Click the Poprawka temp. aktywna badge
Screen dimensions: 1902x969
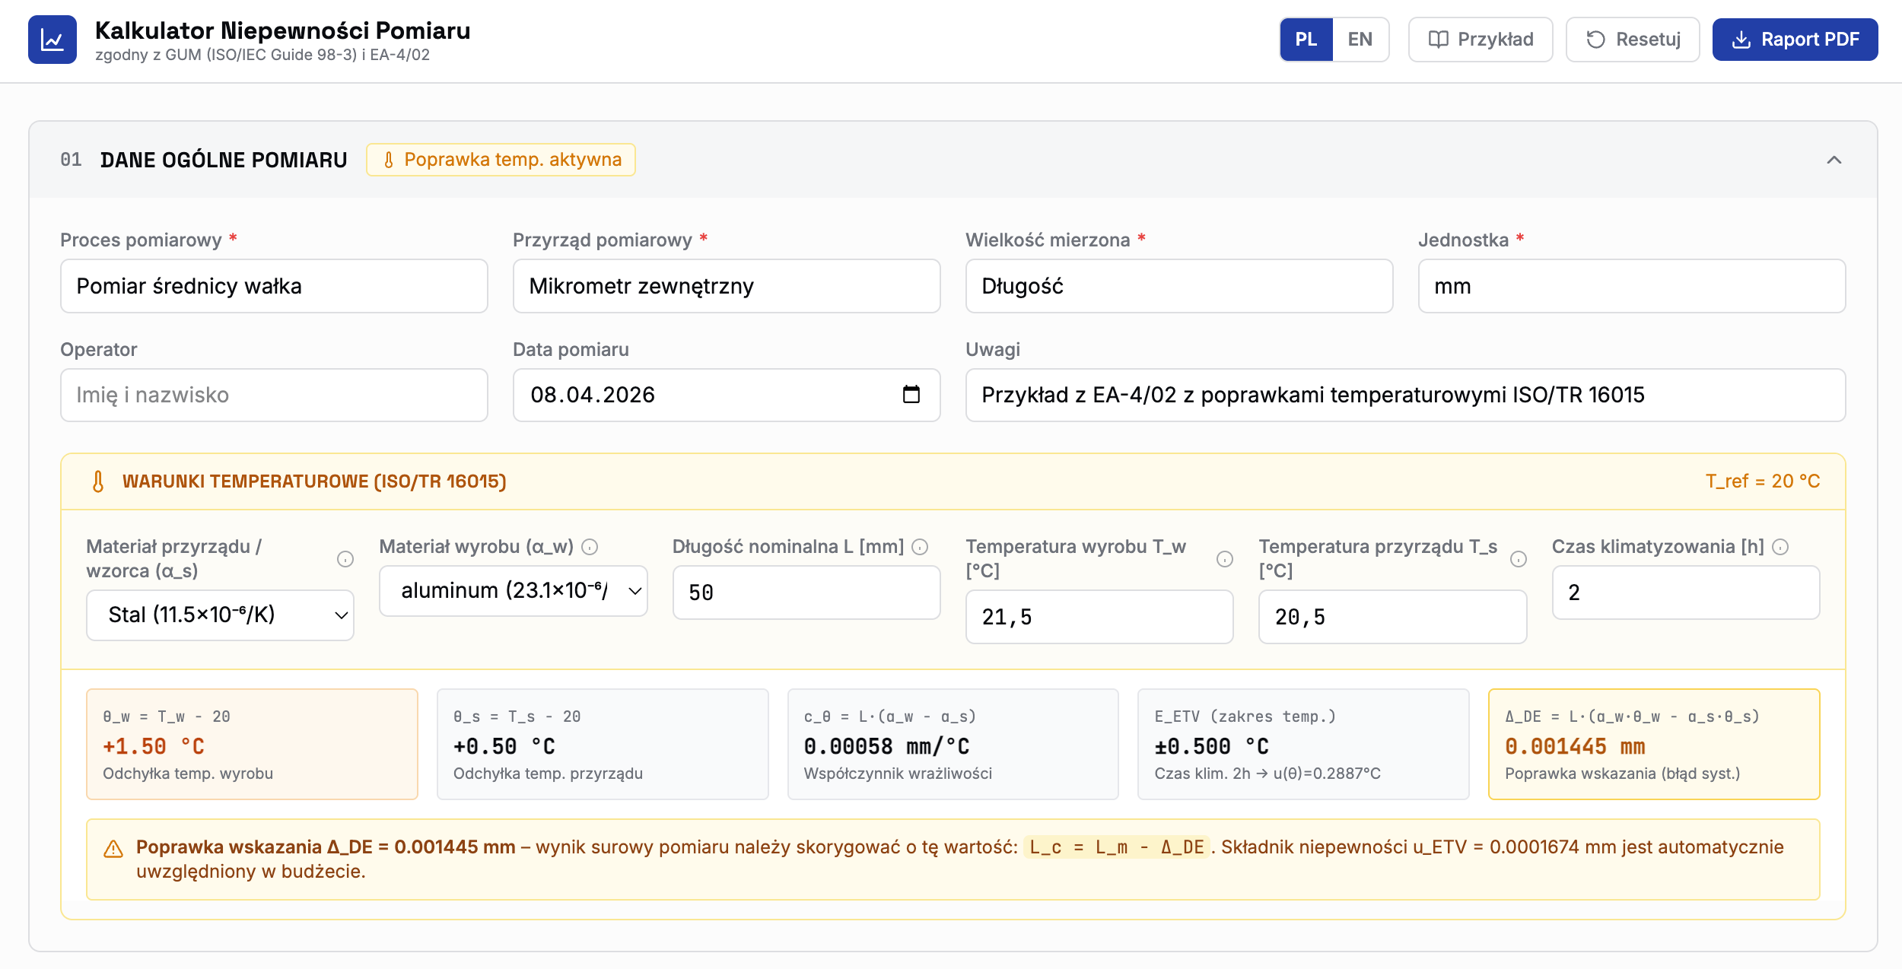point(501,160)
